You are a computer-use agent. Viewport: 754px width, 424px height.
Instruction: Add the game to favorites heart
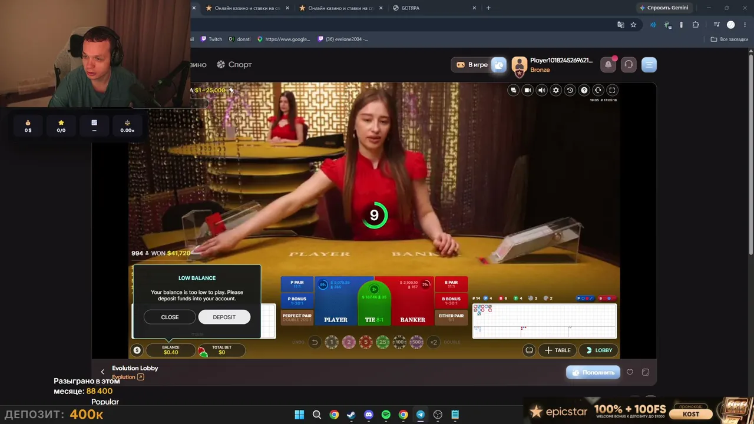(630, 372)
